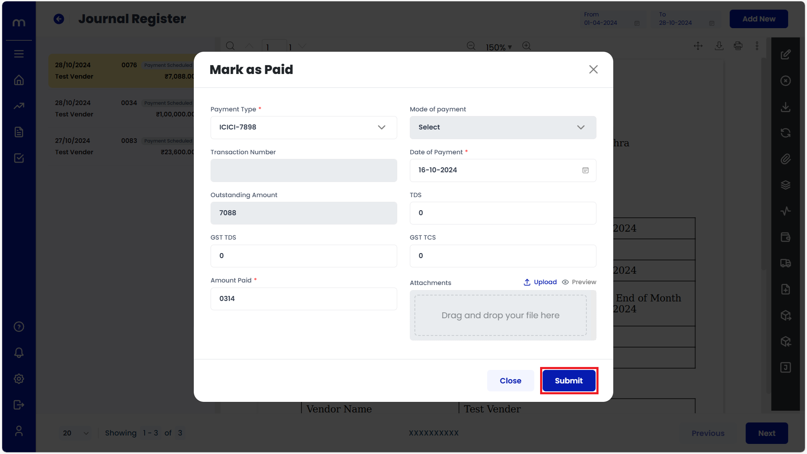Click the Upload attachments link
Image resolution: width=807 pixels, height=454 pixels.
(541, 282)
